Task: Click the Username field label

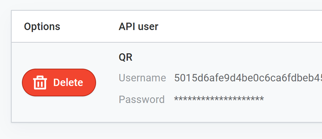Action: pos(142,78)
